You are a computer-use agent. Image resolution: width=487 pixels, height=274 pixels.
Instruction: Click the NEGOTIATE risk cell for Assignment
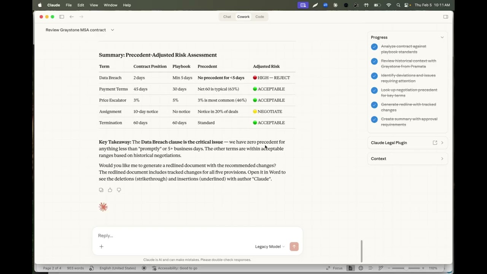[x=268, y=112]
